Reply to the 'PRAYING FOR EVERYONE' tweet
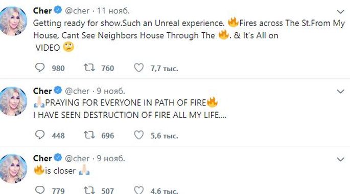350x194 pixels. click(x=40, y=135)
